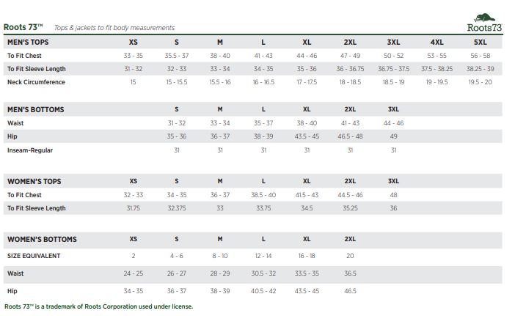The width and height of the screenshot is (515, 316).
Task: Click the Inseam-Regular row label
Action: 30,150
